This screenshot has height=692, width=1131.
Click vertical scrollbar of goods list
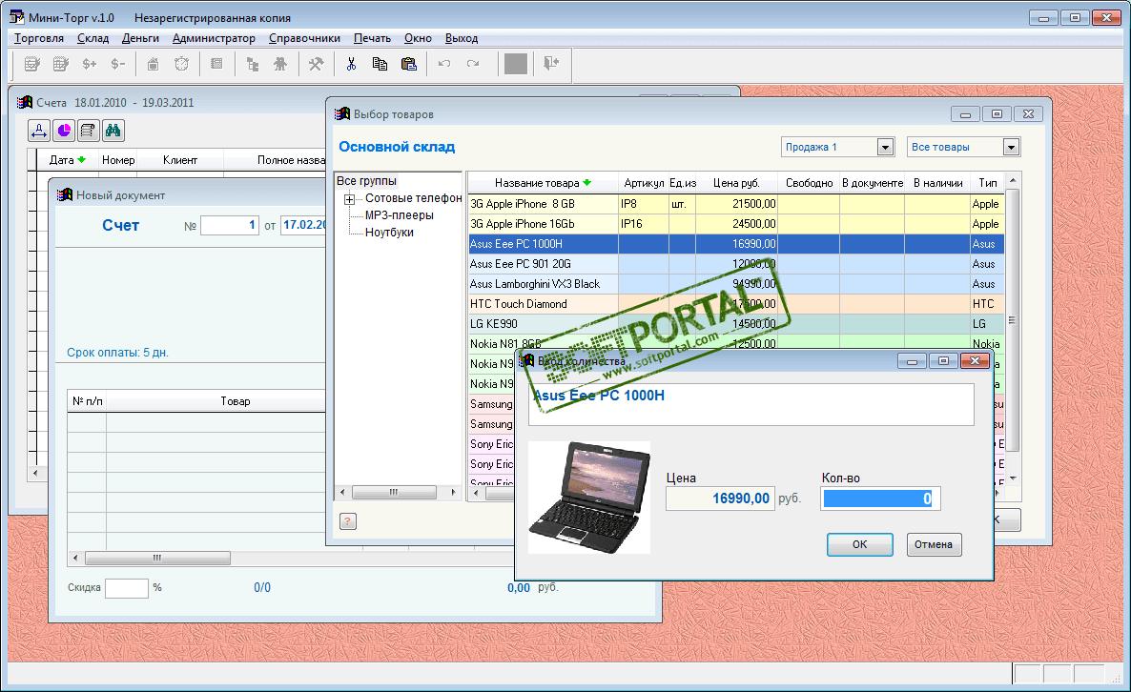(x=1013, y=319)
